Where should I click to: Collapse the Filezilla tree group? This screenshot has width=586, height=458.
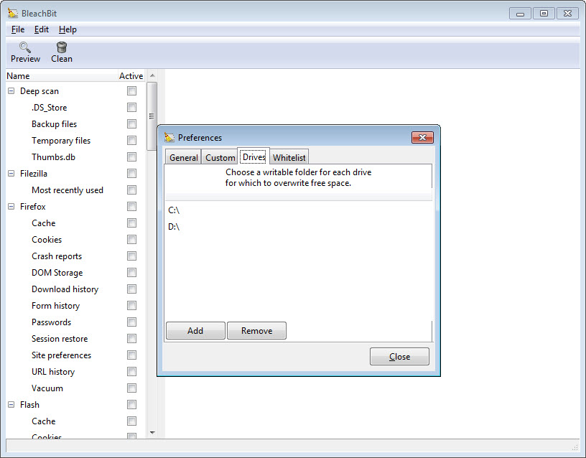[11, 174]
